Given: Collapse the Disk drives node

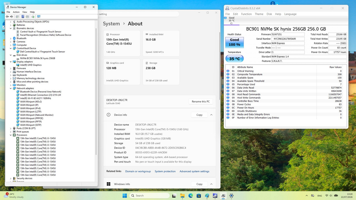Looking at the screenshot, I should click(x=11, y=55).
